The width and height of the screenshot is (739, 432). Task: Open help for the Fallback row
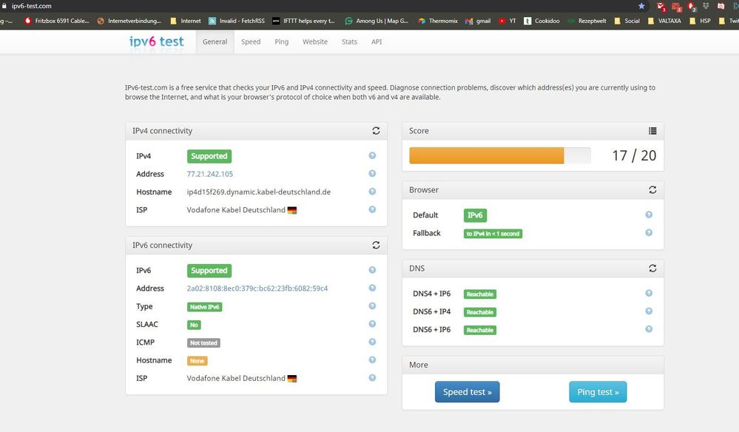[649, 232]
